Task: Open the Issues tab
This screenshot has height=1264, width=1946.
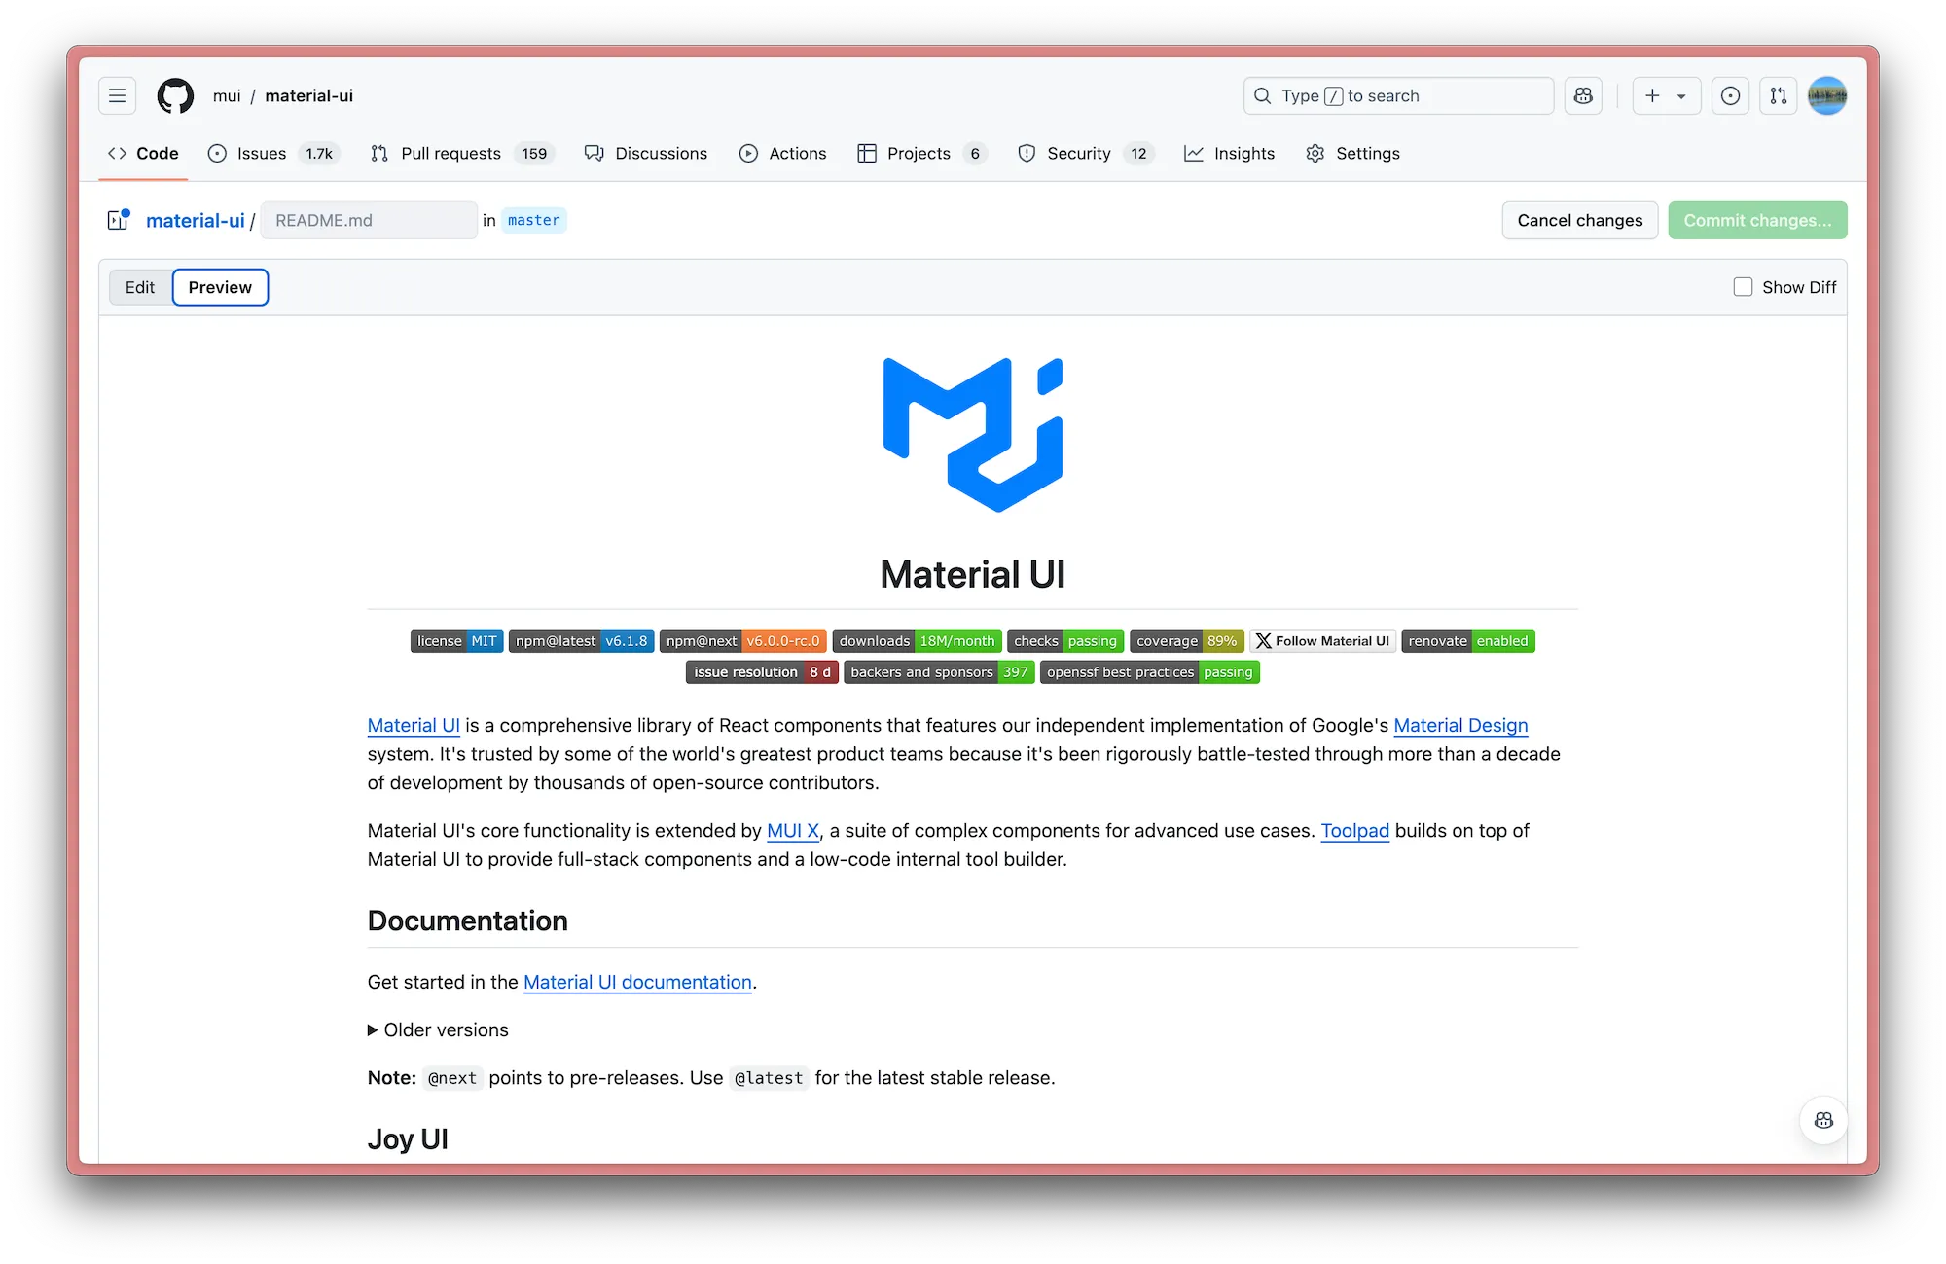Action: (273, 153)
